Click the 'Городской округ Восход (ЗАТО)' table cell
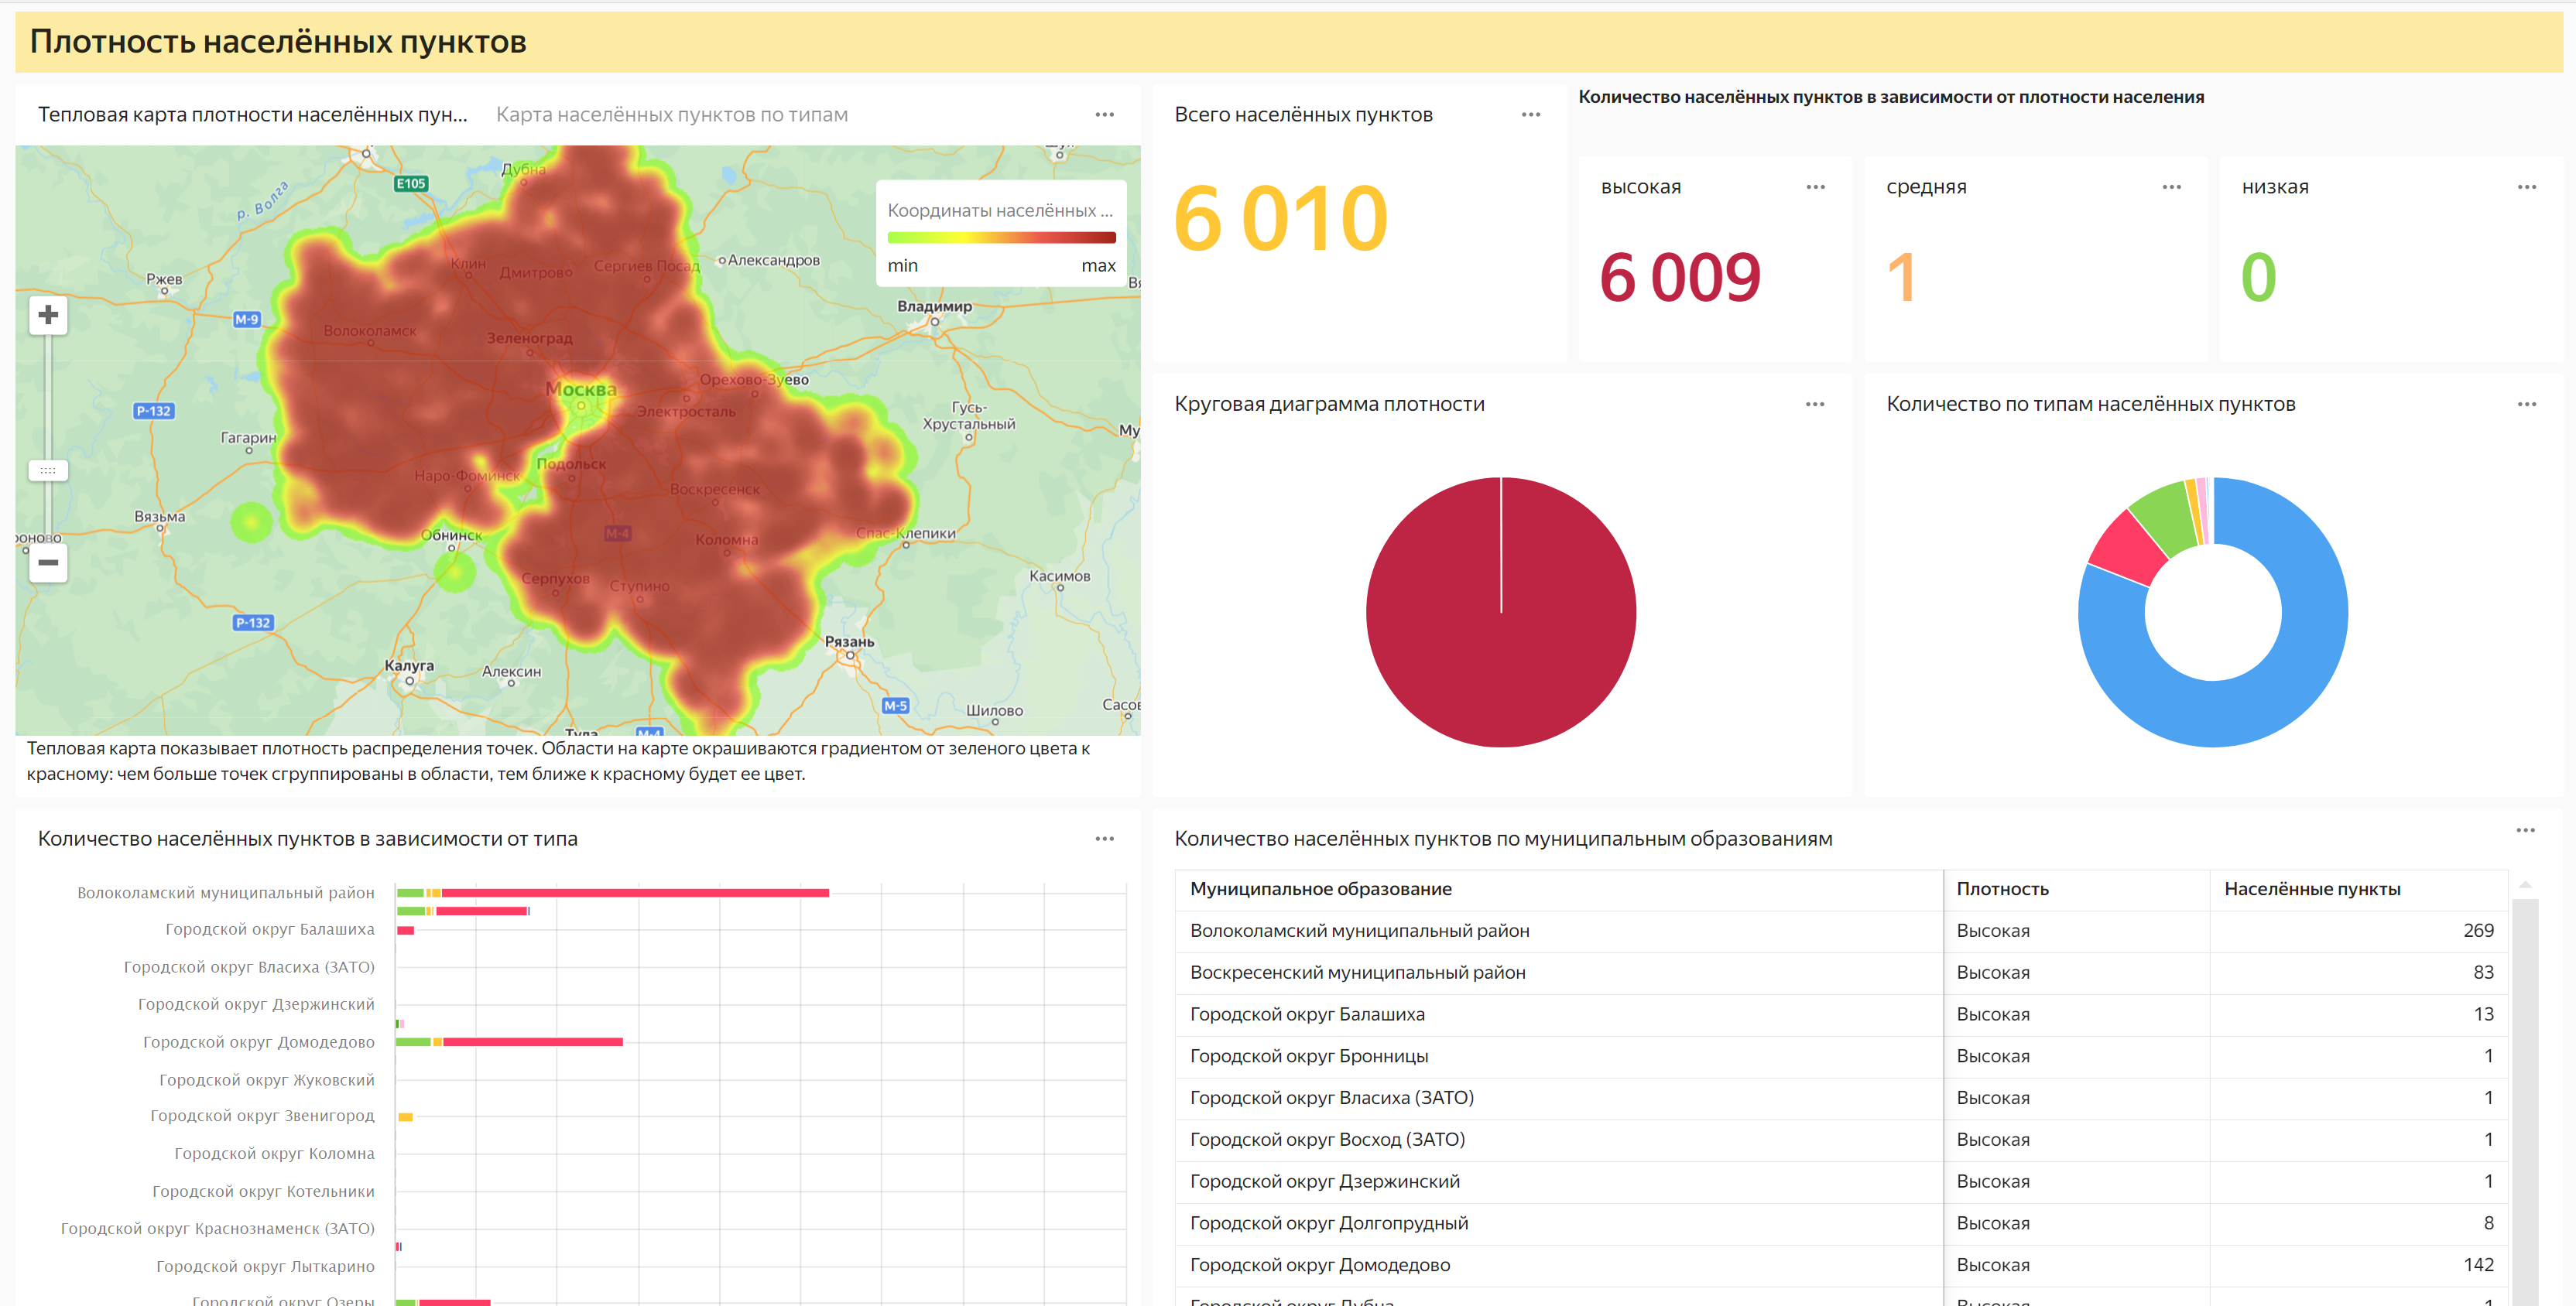The height and width of the screenshot is (1306, 2576). point(1559,1140)
